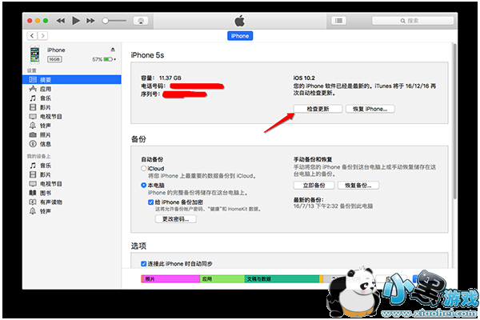Screen dimensions: 480x320
Task: Click the 照片 segment of storage bar
Action: (171, 279)
